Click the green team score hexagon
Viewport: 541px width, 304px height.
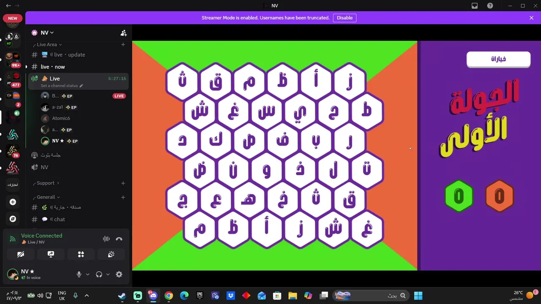point(459,196)
